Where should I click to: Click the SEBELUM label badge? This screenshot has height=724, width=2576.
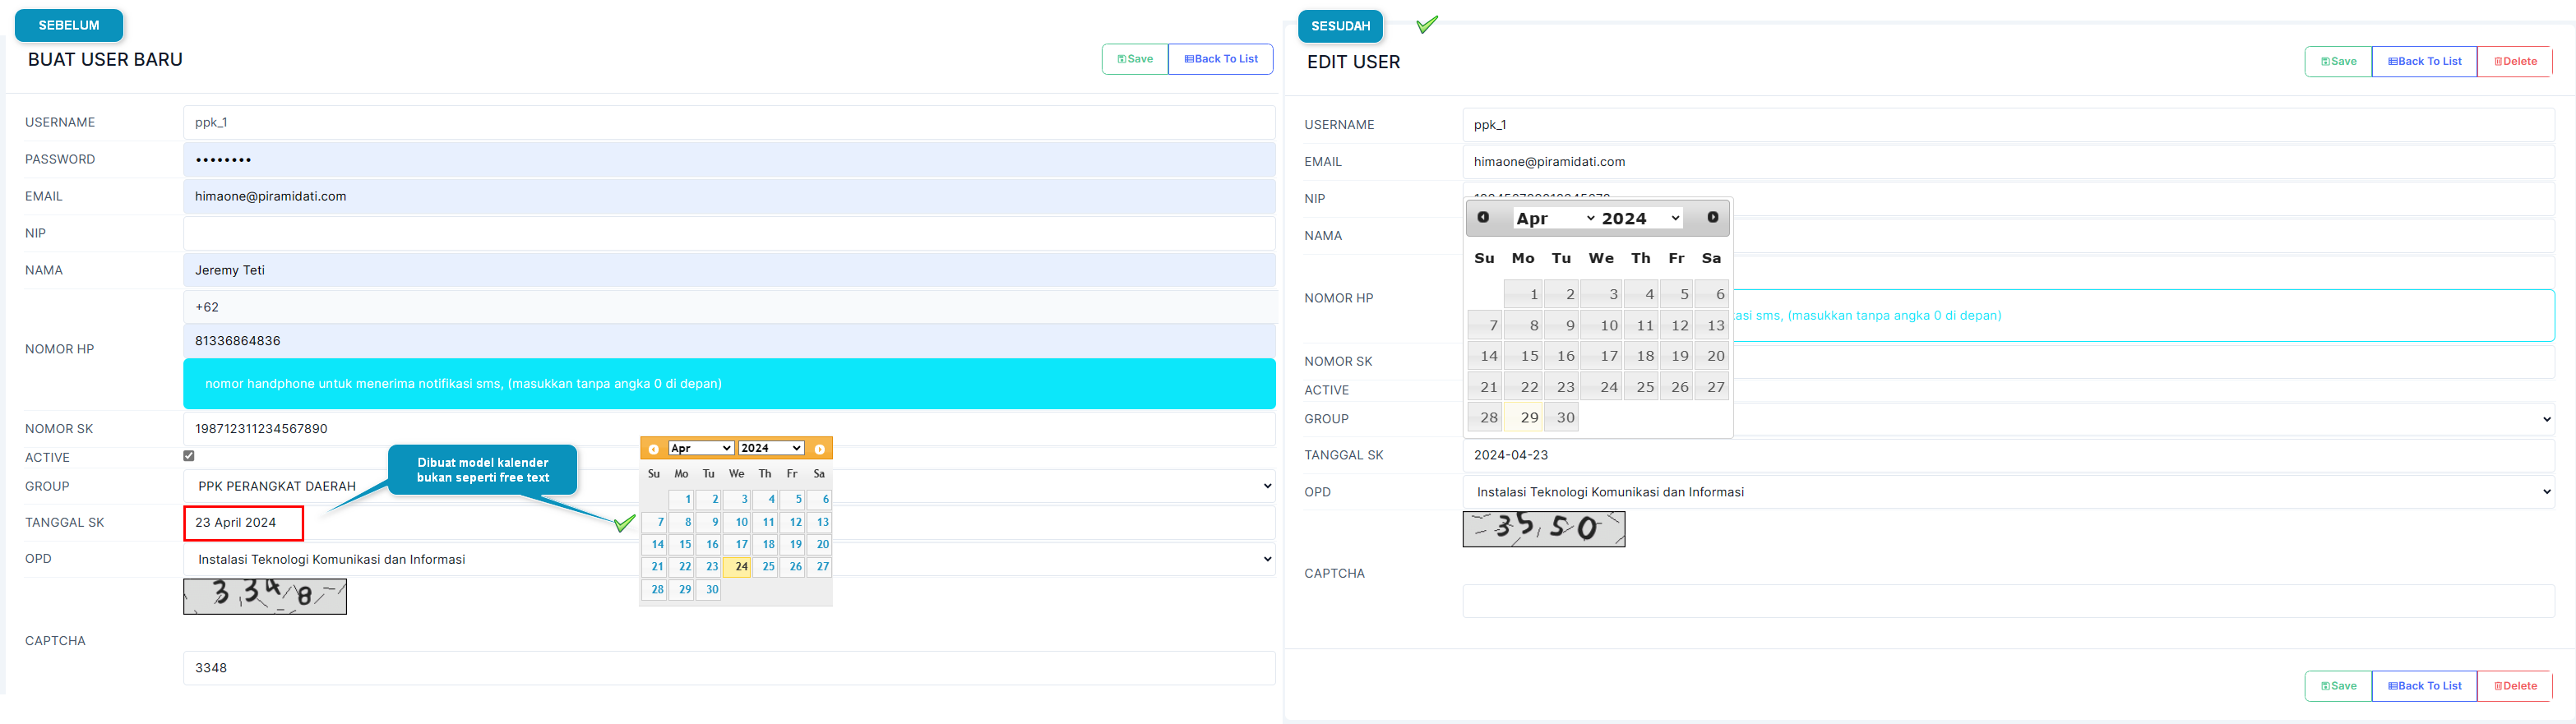(69, 25)
